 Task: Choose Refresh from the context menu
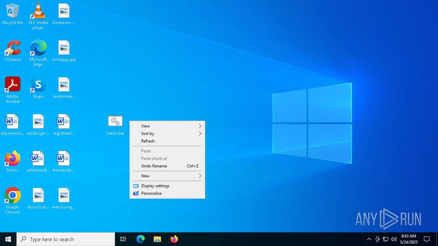coord(167,141)
